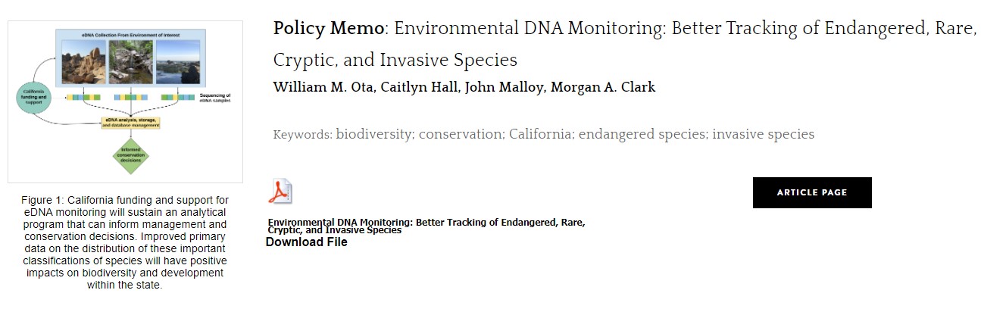981x312 pixels.
Task: Click the middle sequencing color bar
Action: coord(130,97)
